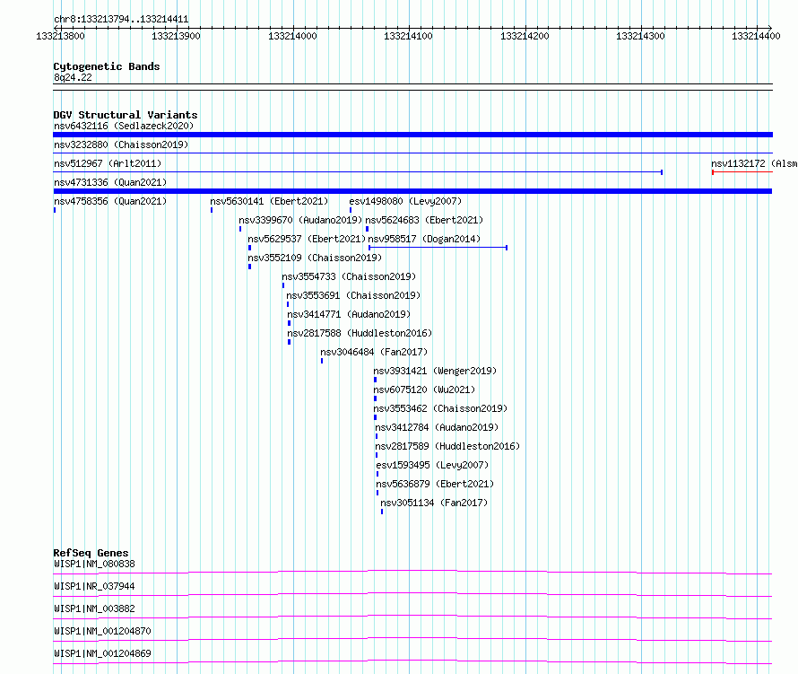The image size is (798, 674).
Task: Click nsv5636879 (Ebert2021) label
Action: point(435,484)
